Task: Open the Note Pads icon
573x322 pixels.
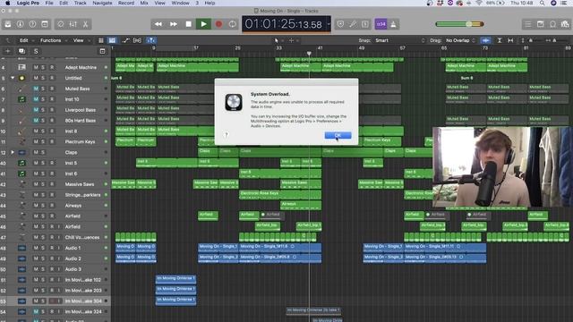Action: (x=541, y=24)
